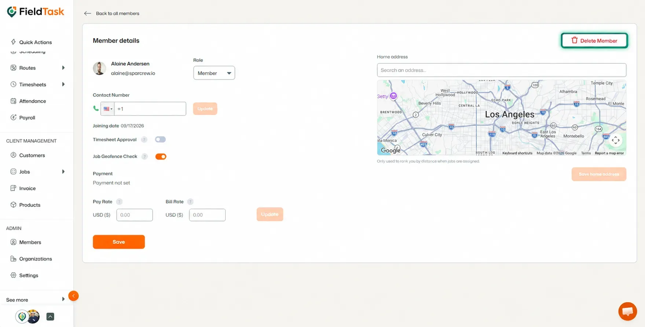Click the Timesheet Approval help icon
Image resolution: width=645 pixels, height=327 pixels.
coord(144,140)
